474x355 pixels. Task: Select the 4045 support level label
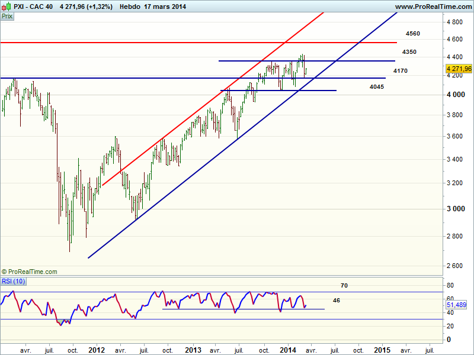click(376, 87)
